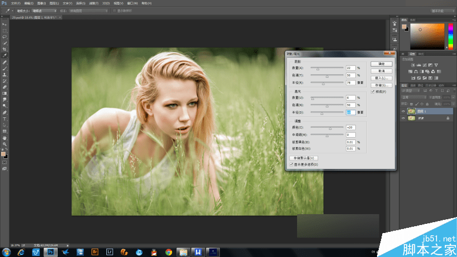This screenshot has height=257, width=457.
Task: Select the Move tool
Action: coord(5,24)
